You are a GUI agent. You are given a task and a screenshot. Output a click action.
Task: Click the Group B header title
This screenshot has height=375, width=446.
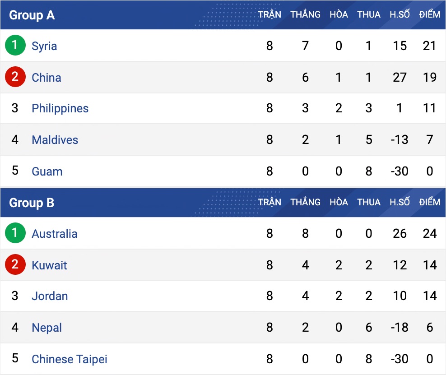[x=32, y=203]
